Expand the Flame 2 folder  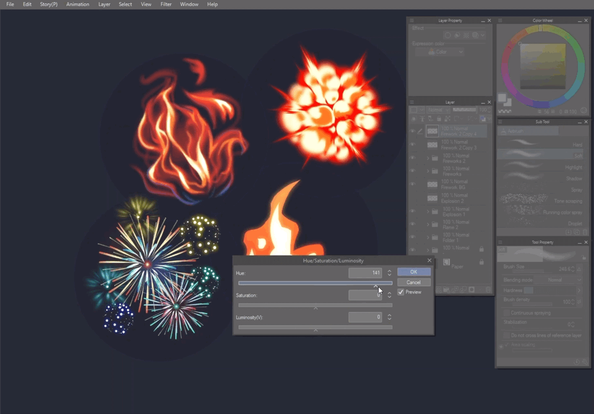coord(428,224)
